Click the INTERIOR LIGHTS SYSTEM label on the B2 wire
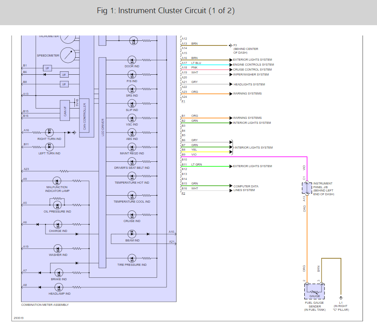Screen dimensions: 377x331 [252, 123]
